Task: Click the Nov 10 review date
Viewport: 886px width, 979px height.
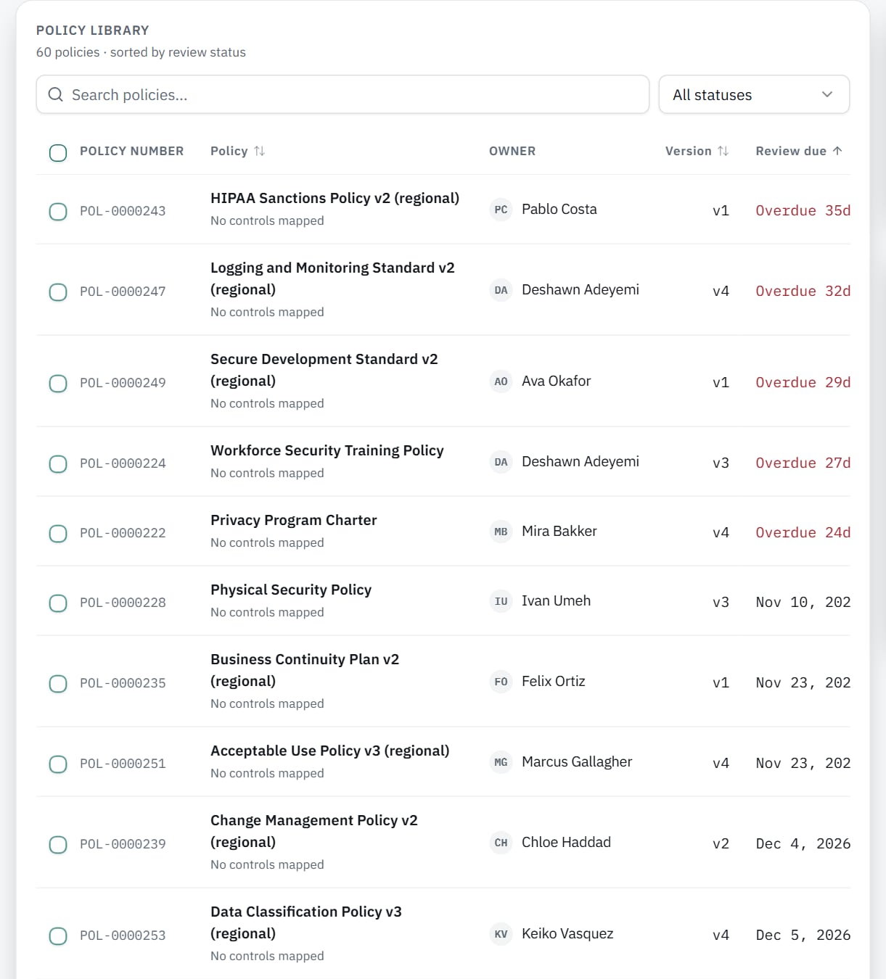Action: (x=803, y=602)
